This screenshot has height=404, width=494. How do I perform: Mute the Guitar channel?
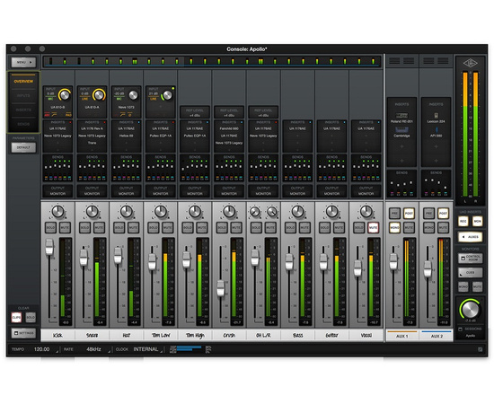tap(339, 227)
